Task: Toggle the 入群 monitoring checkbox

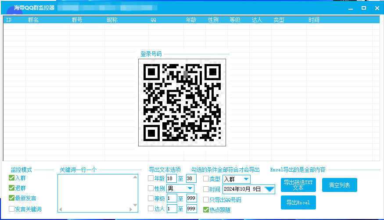Action: point(12,178)
